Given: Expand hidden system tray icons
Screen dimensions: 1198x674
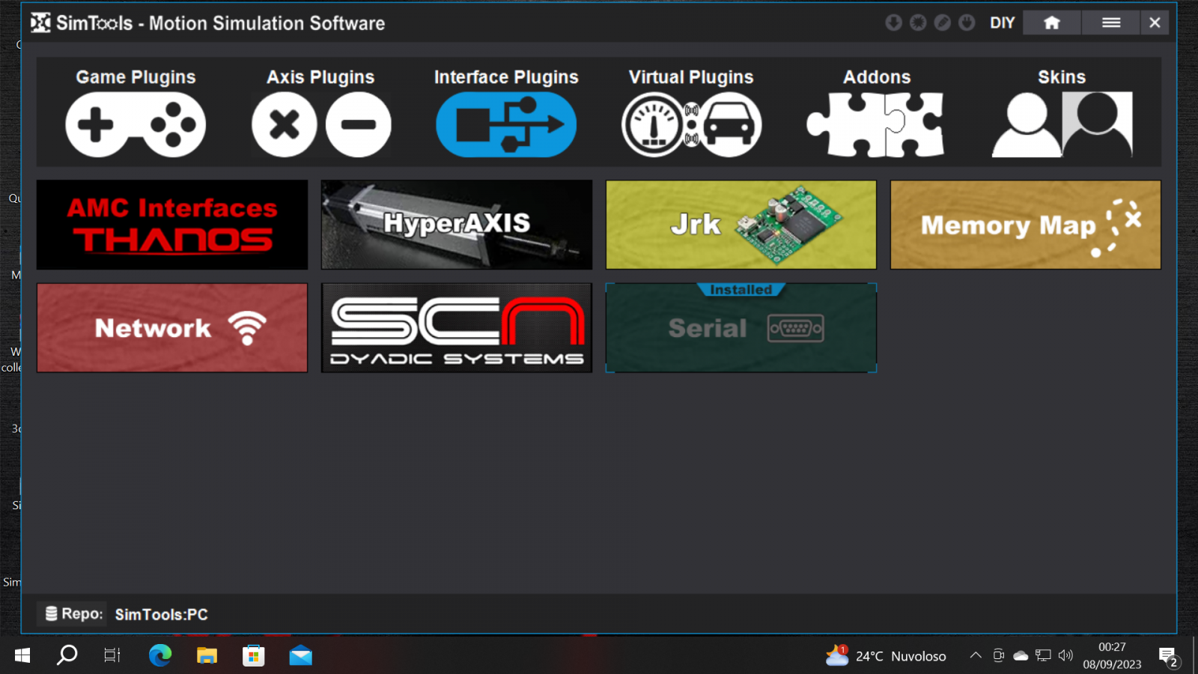Looking at the screenshot, I should pyautogui.click(x=976, y=656).
